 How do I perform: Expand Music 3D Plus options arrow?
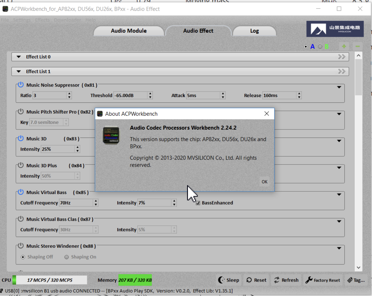[x=339, y=167]
